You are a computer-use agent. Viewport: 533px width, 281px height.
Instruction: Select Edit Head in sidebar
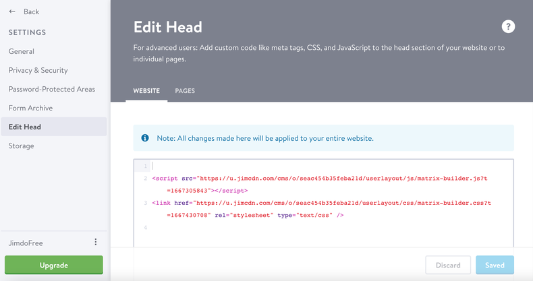[x=54, y=127]
